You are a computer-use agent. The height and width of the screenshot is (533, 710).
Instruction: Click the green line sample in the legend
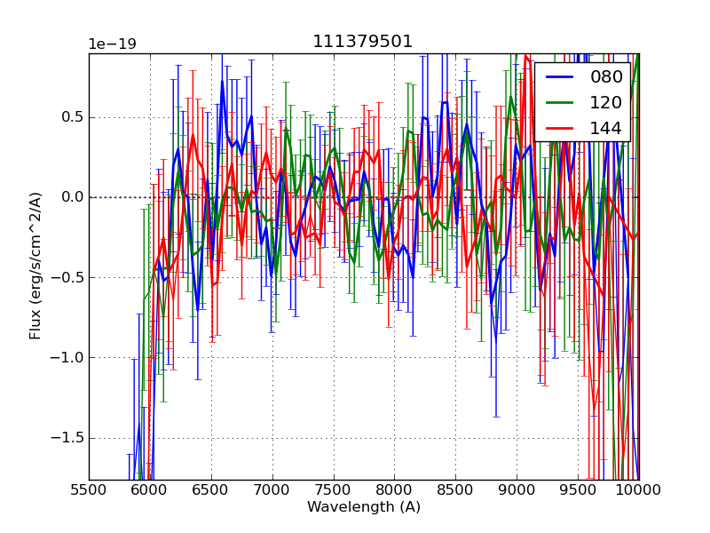tap(561, 103)
